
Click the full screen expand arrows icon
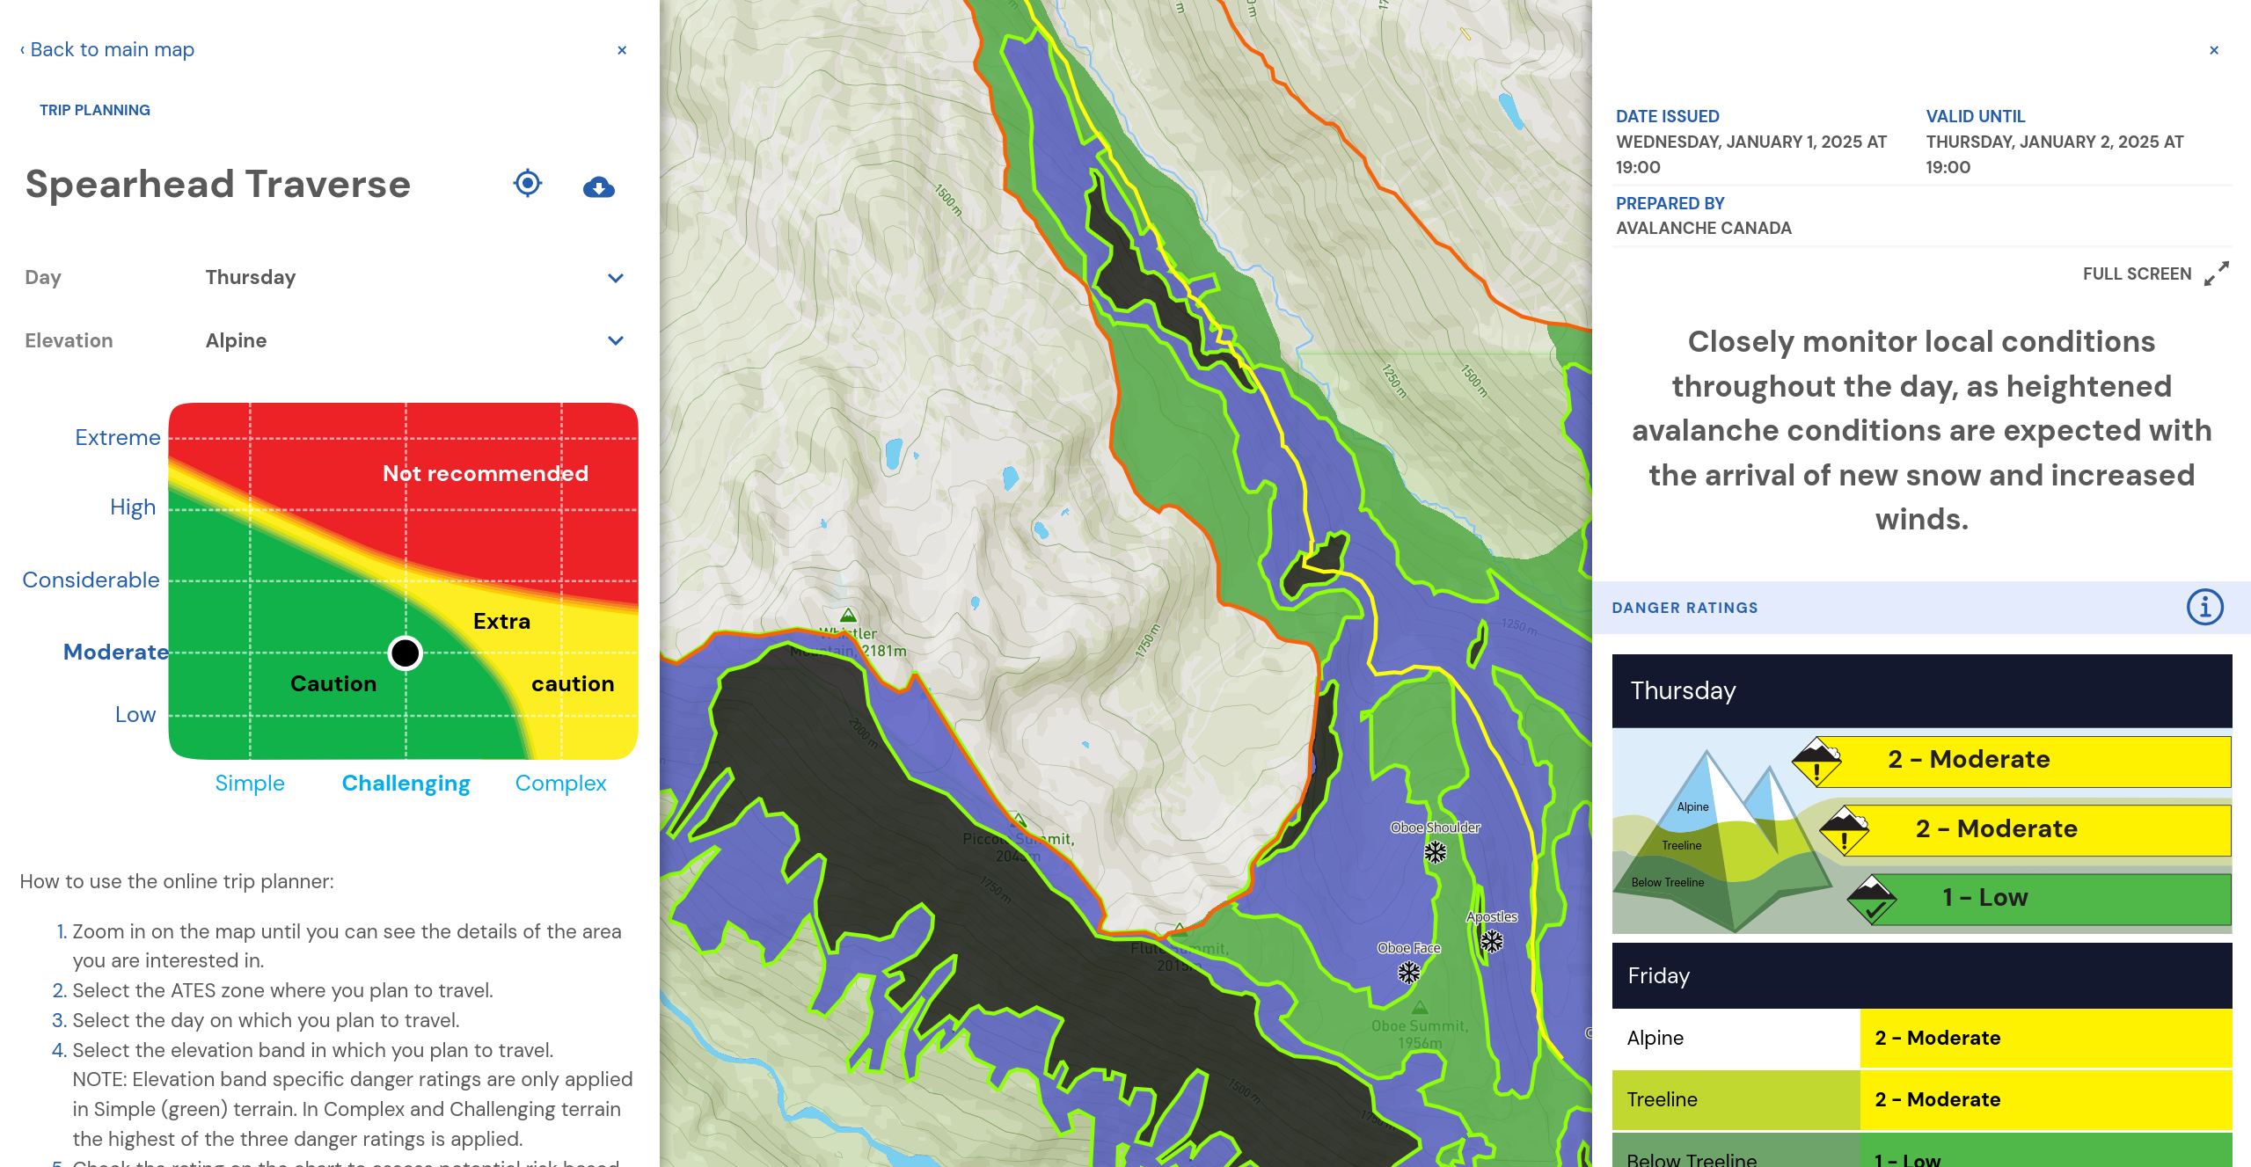pos(2217,274)
